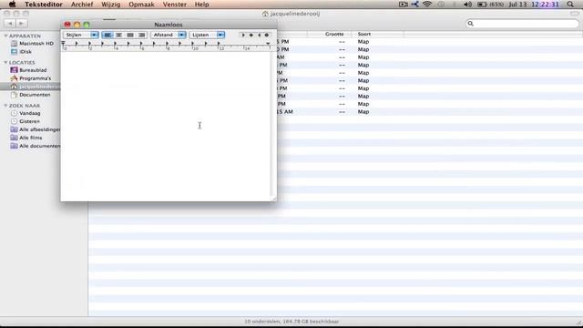This screenshot has height=328, width=583.
Task: Click the tab stop at ruler mark 12
Action: point(219,44)
